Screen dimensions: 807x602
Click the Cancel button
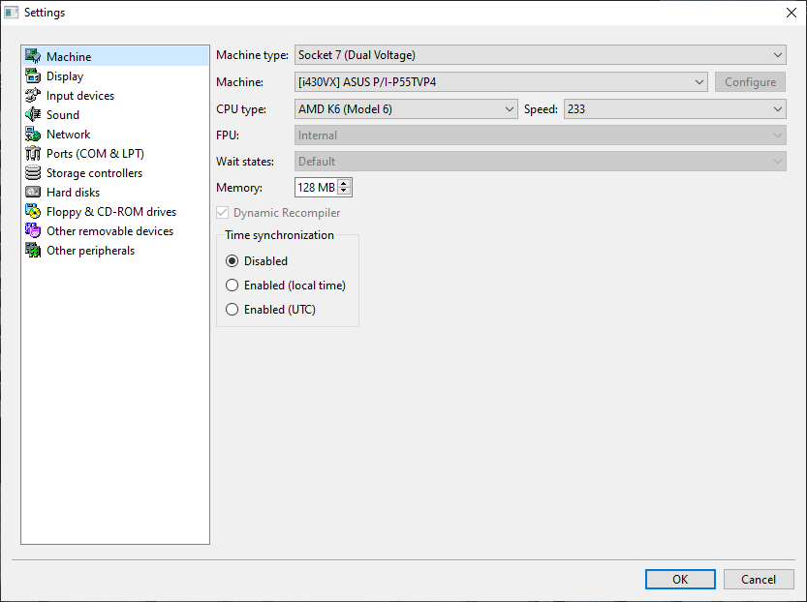(759, 579)
